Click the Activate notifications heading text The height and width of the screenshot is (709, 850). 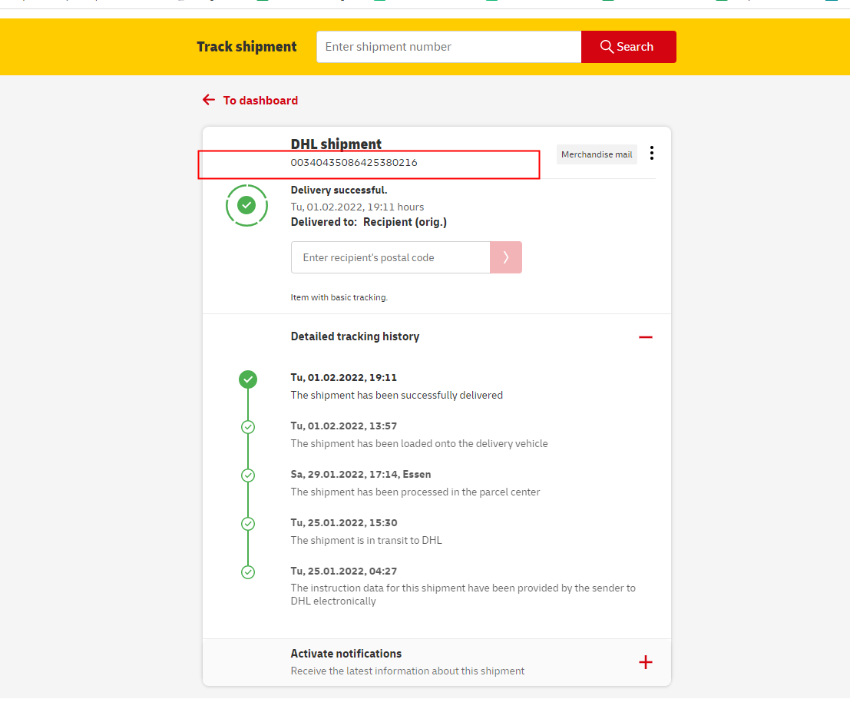click(346, 654)
